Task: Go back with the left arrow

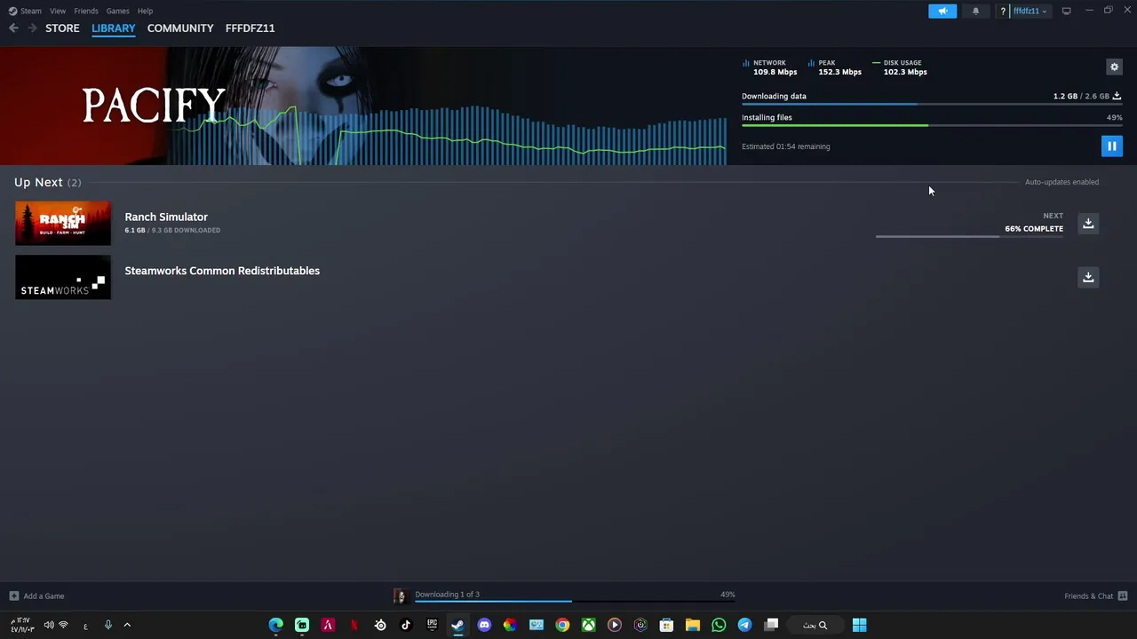Action: [x=13, y=28]
